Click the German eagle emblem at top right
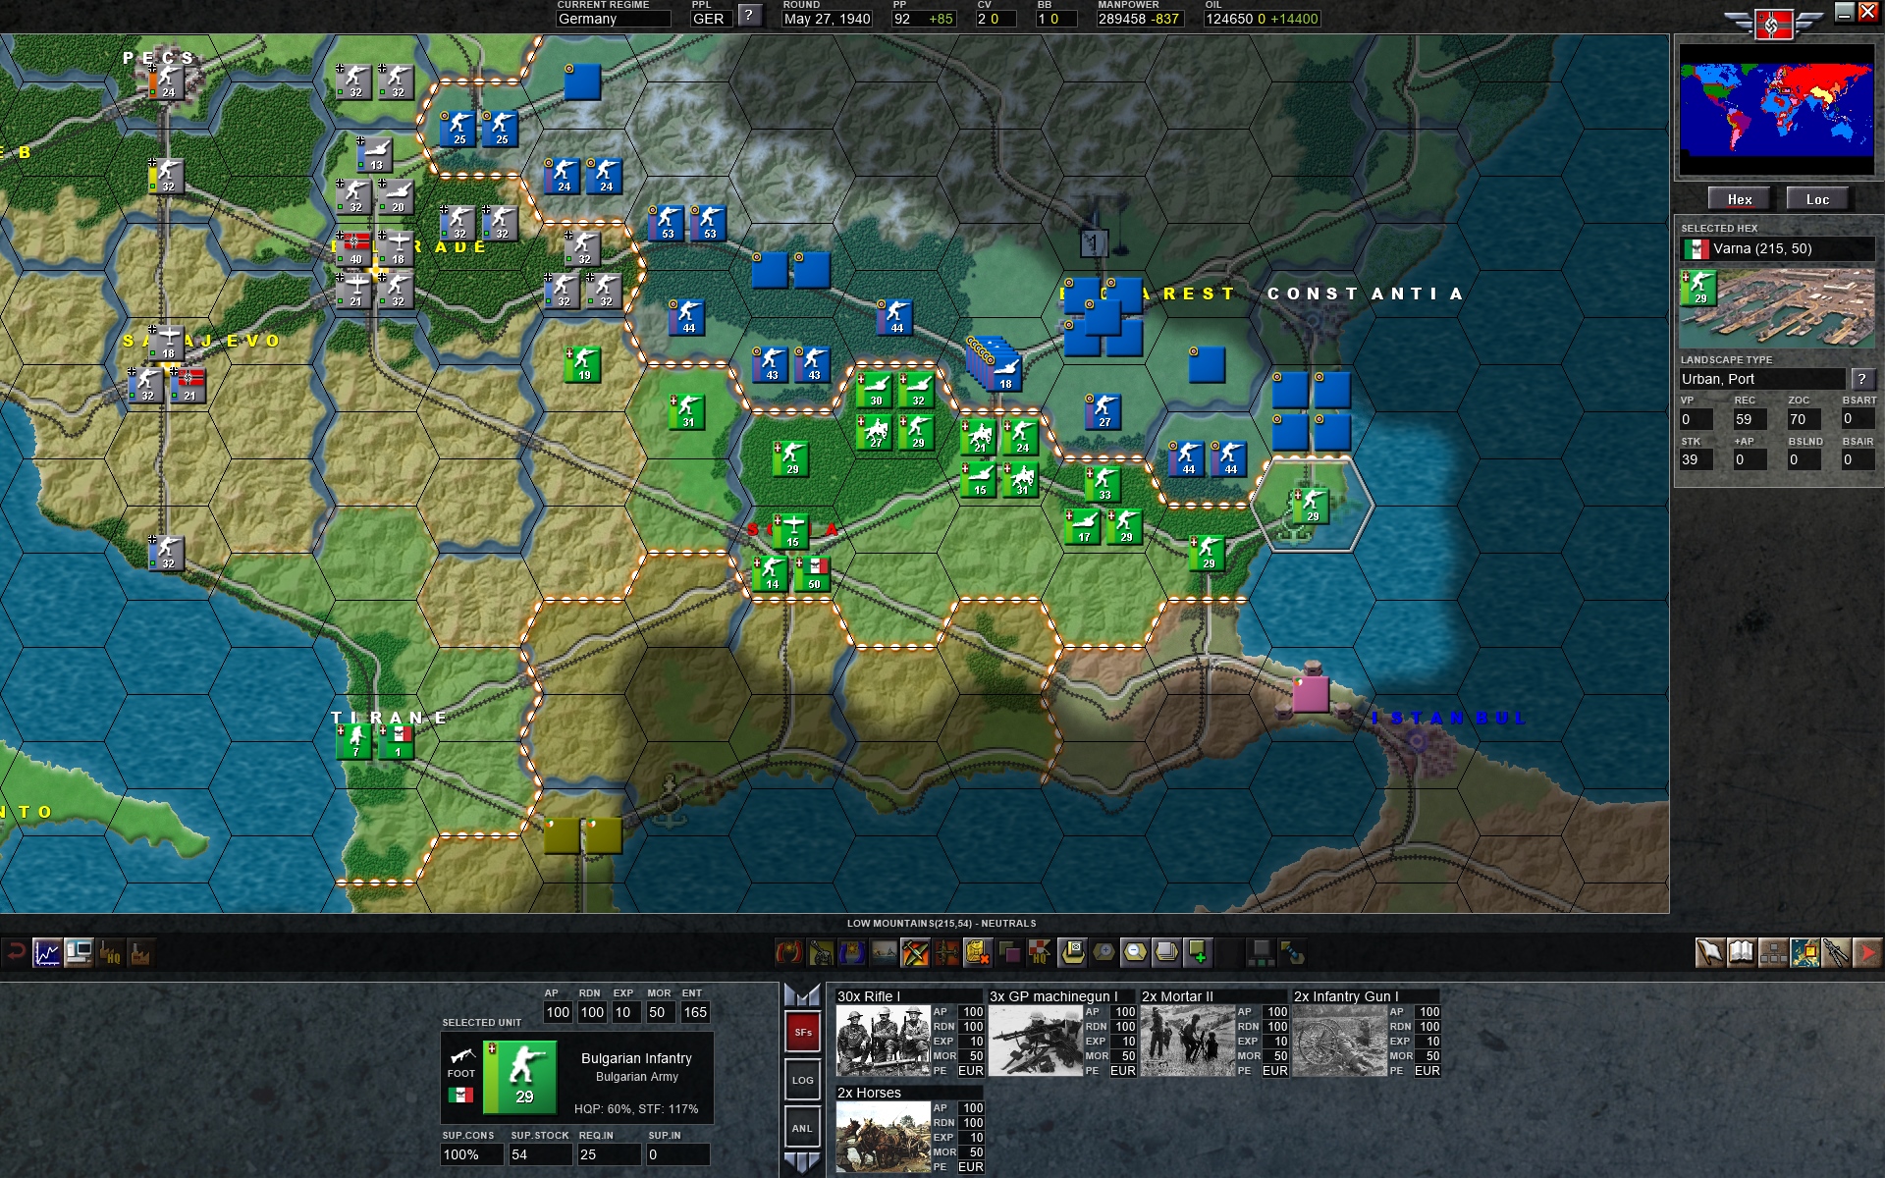Screen dimensions: 1885x1178 (1773, 22)
